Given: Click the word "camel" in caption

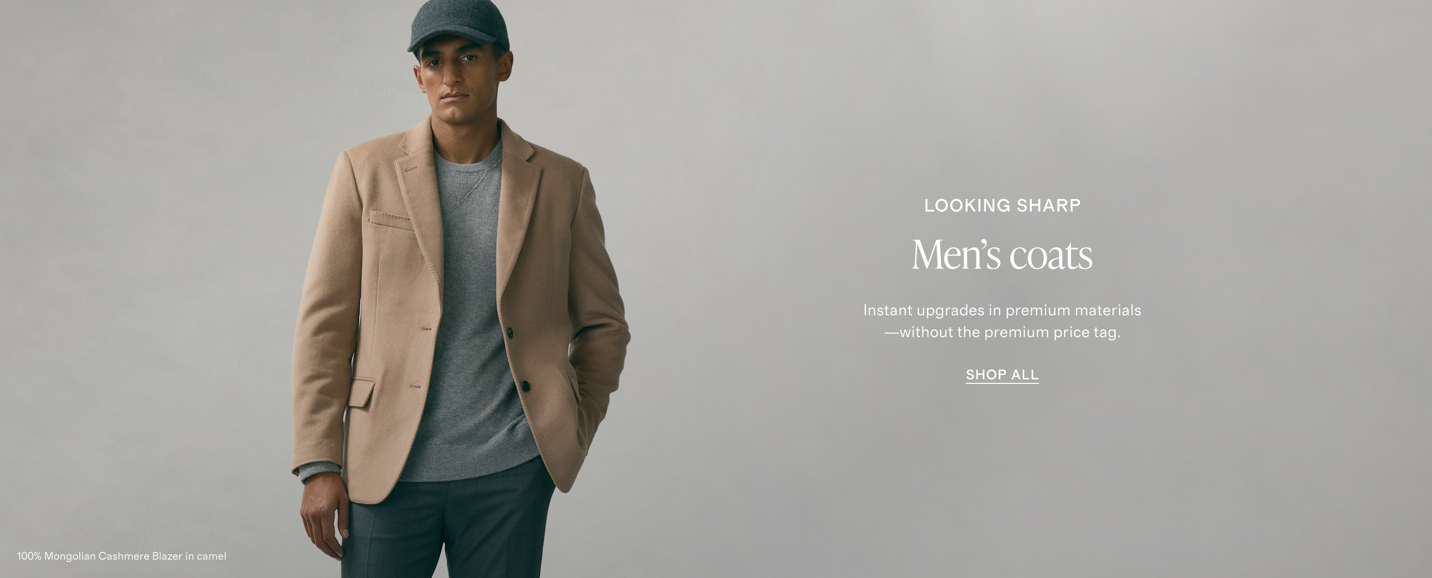Looking at the screenshot, I should point(211,556).
